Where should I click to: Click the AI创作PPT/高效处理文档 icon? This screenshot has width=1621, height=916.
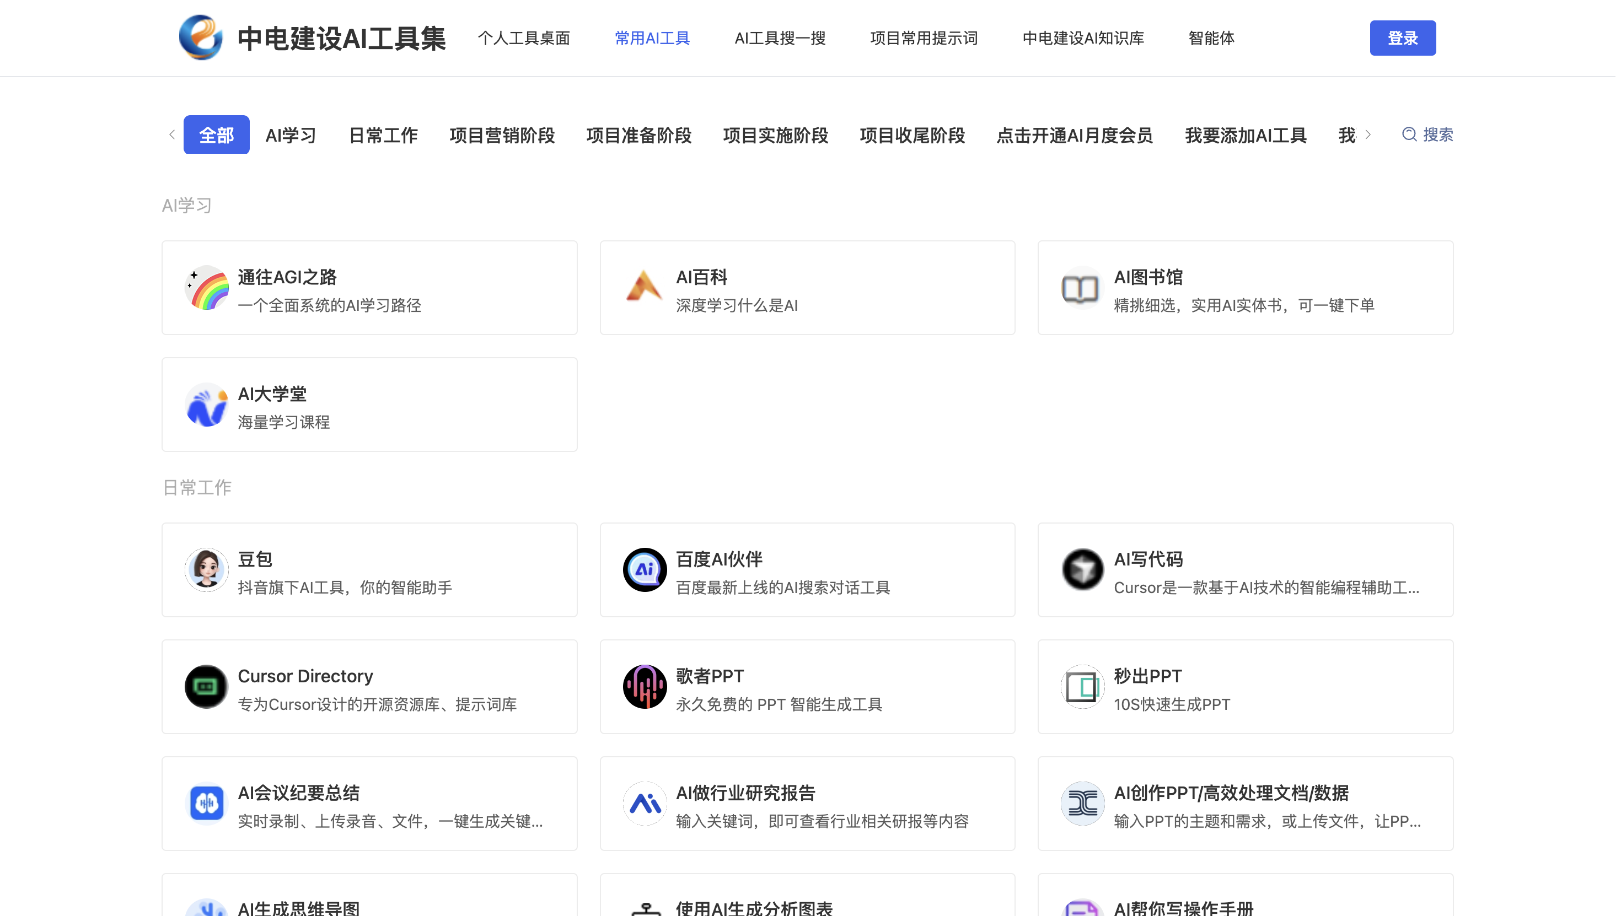pyautogui.click(x=1086, y=805)
